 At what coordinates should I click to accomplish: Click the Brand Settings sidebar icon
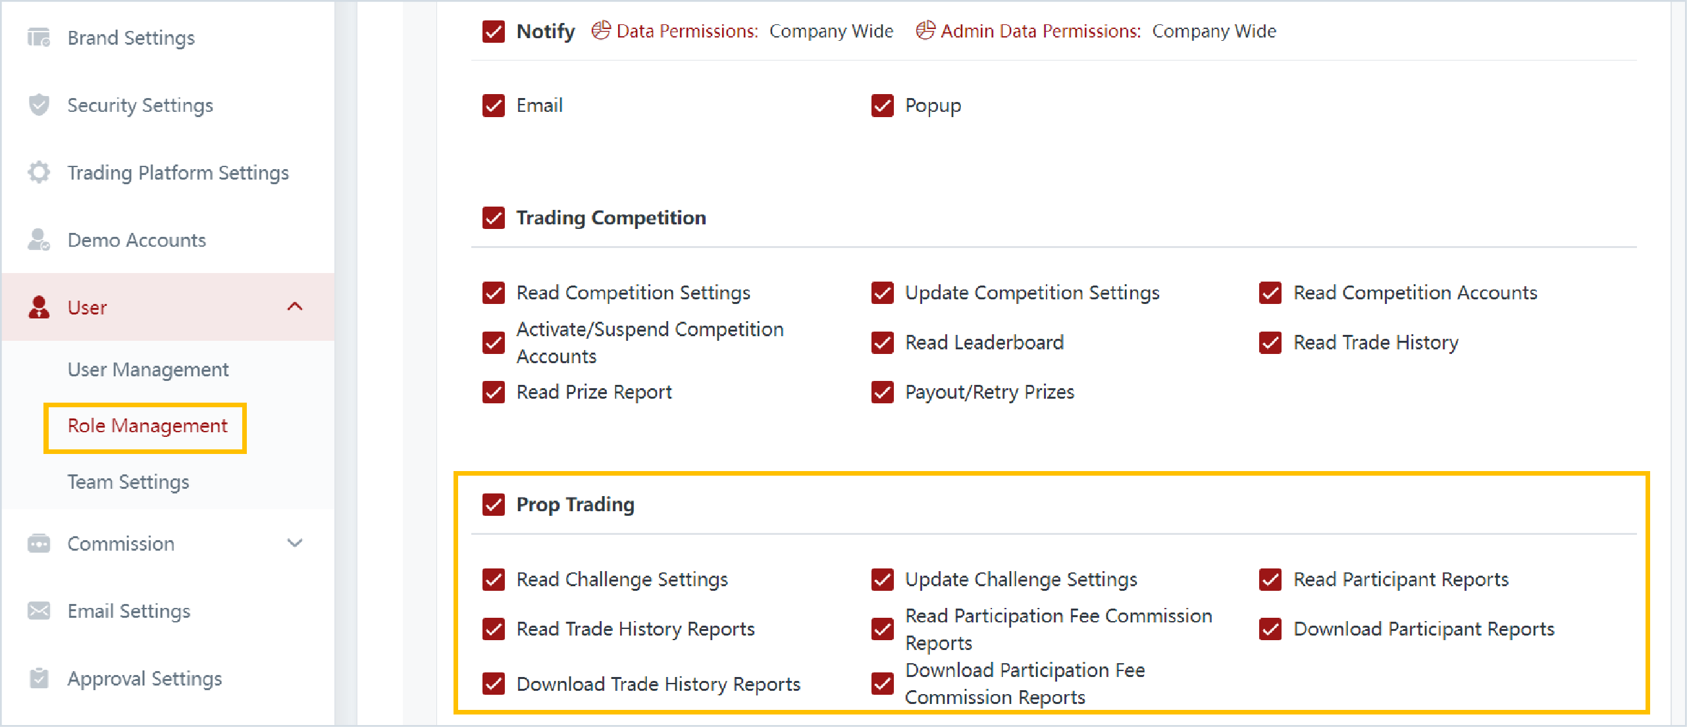point(39,38)
